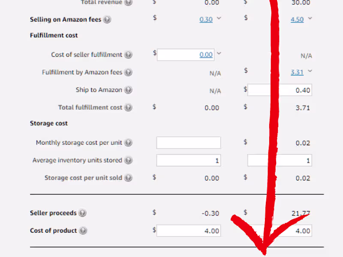Expand the 3.31 FBA fees chevron

(310, 71)
